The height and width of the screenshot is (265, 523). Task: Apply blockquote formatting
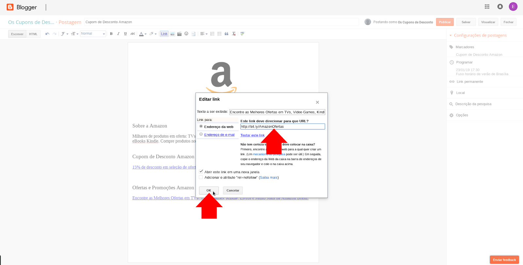click(x=227, y=34)
